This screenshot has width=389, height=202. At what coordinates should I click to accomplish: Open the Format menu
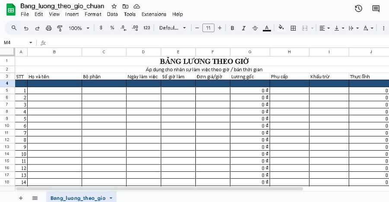point(93,14)
